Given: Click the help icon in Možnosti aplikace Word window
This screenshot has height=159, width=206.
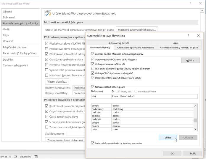Looking at the screenshot, I should [x=190, y=4].
